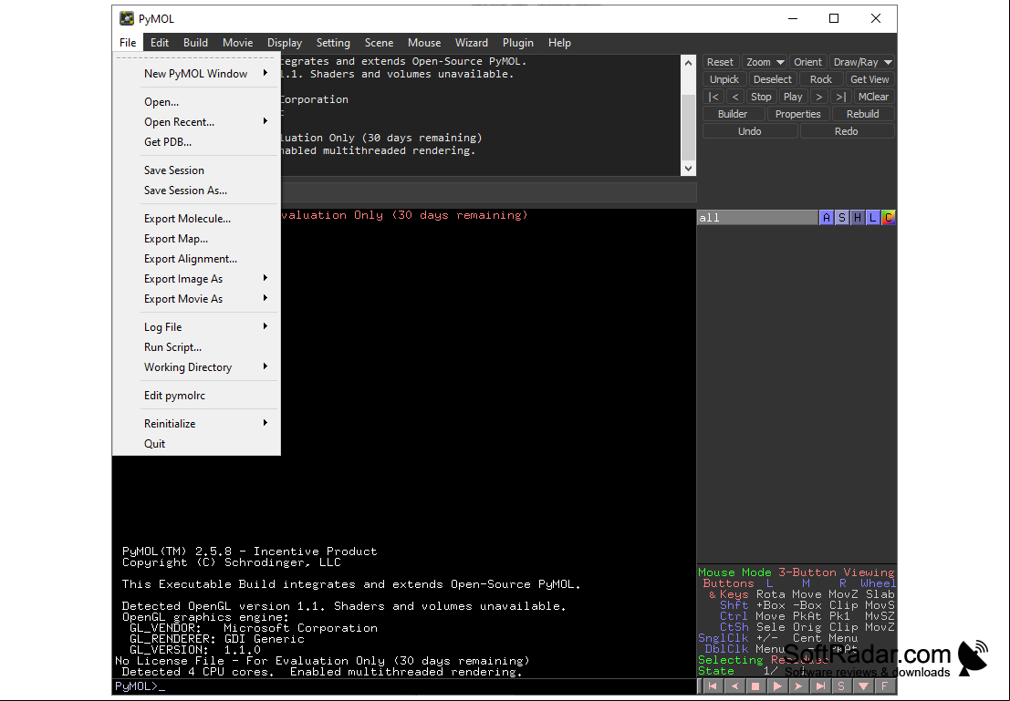
Task: Open the Builder panel button
Action: 733,114
